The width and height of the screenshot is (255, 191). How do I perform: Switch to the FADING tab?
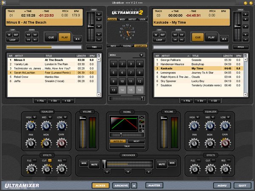[x=127, y=45]
